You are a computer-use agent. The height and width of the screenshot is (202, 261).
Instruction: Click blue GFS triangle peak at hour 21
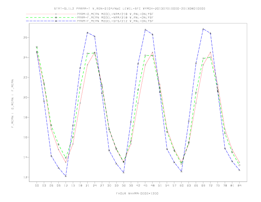click(87, 33)
